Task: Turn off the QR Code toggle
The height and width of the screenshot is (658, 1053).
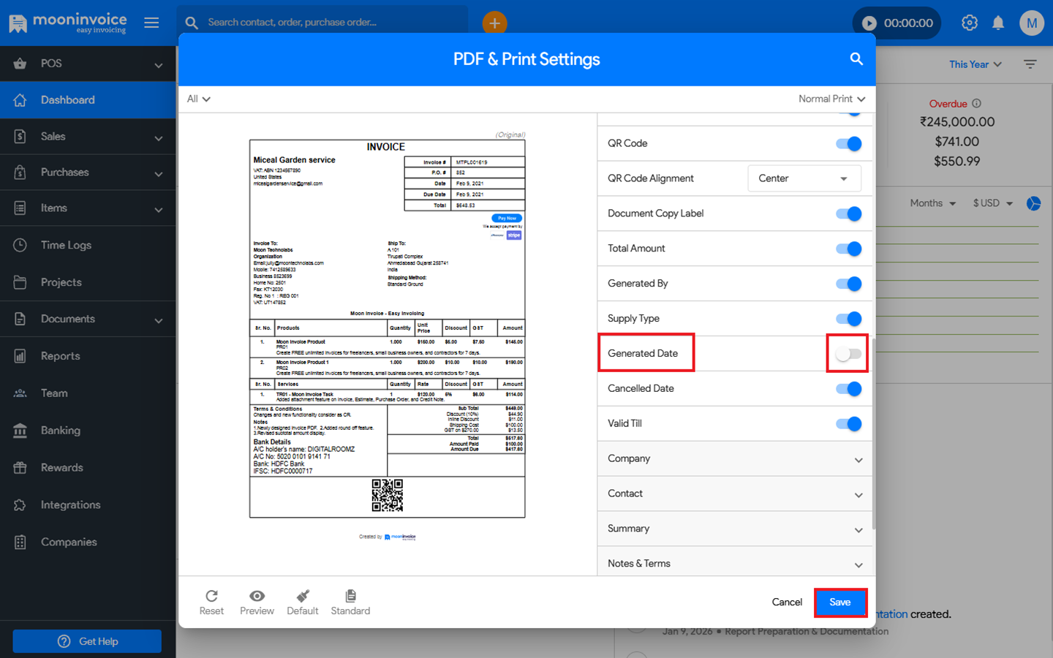Action: coord(848,144)
